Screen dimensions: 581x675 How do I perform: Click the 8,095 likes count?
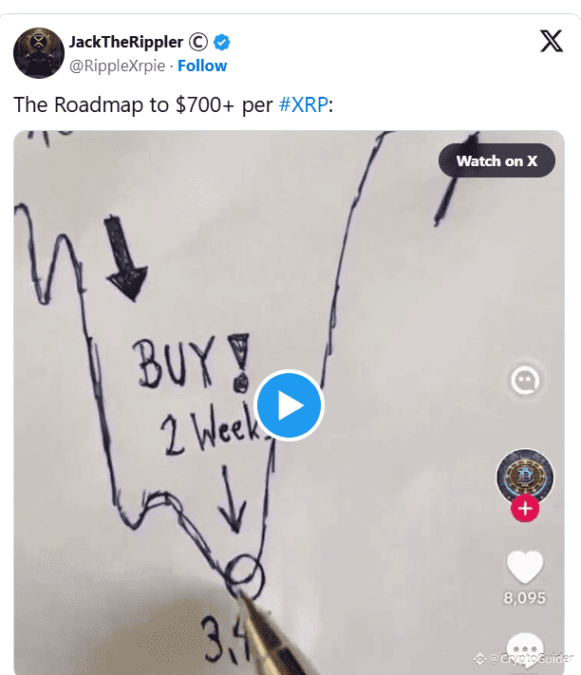click(x=525, y=598)
